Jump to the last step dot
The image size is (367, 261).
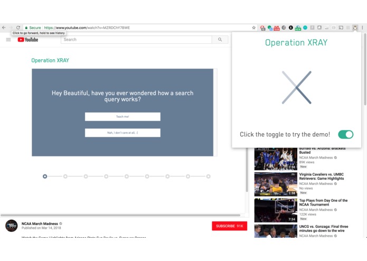(x=208, y=176)
